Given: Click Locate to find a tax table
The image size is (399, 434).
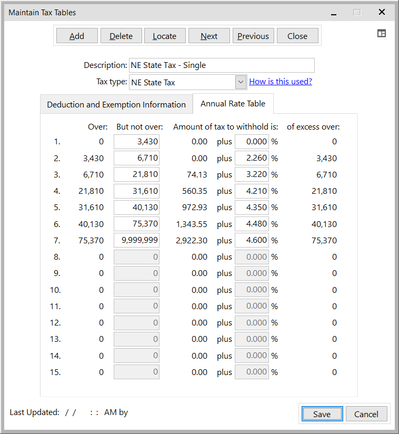Looking at the screenshot, I should point(164,36).
